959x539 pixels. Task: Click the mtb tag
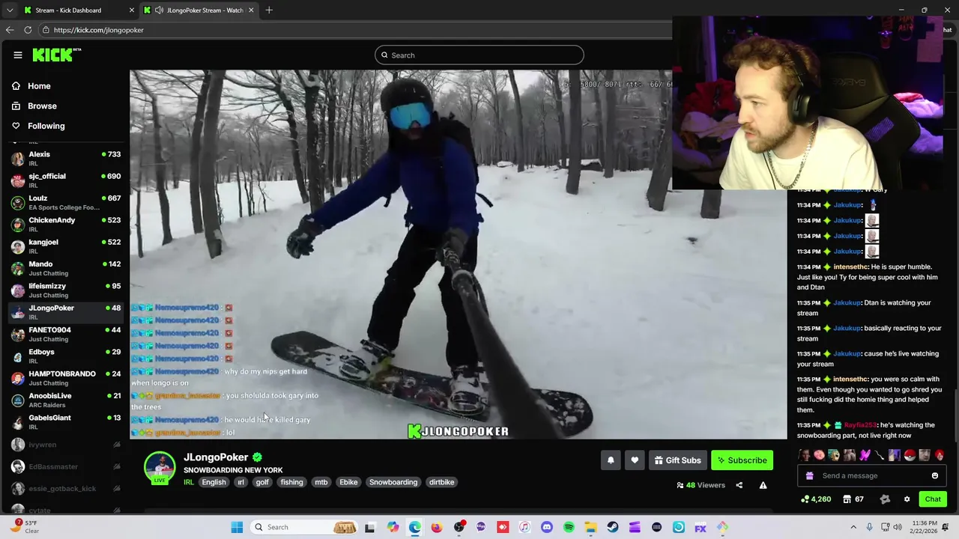point(321,482)
